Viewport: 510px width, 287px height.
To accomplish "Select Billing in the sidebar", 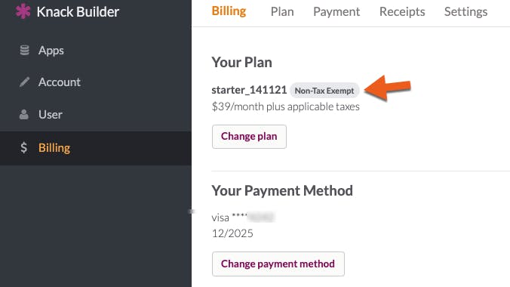I will (95, 148).
